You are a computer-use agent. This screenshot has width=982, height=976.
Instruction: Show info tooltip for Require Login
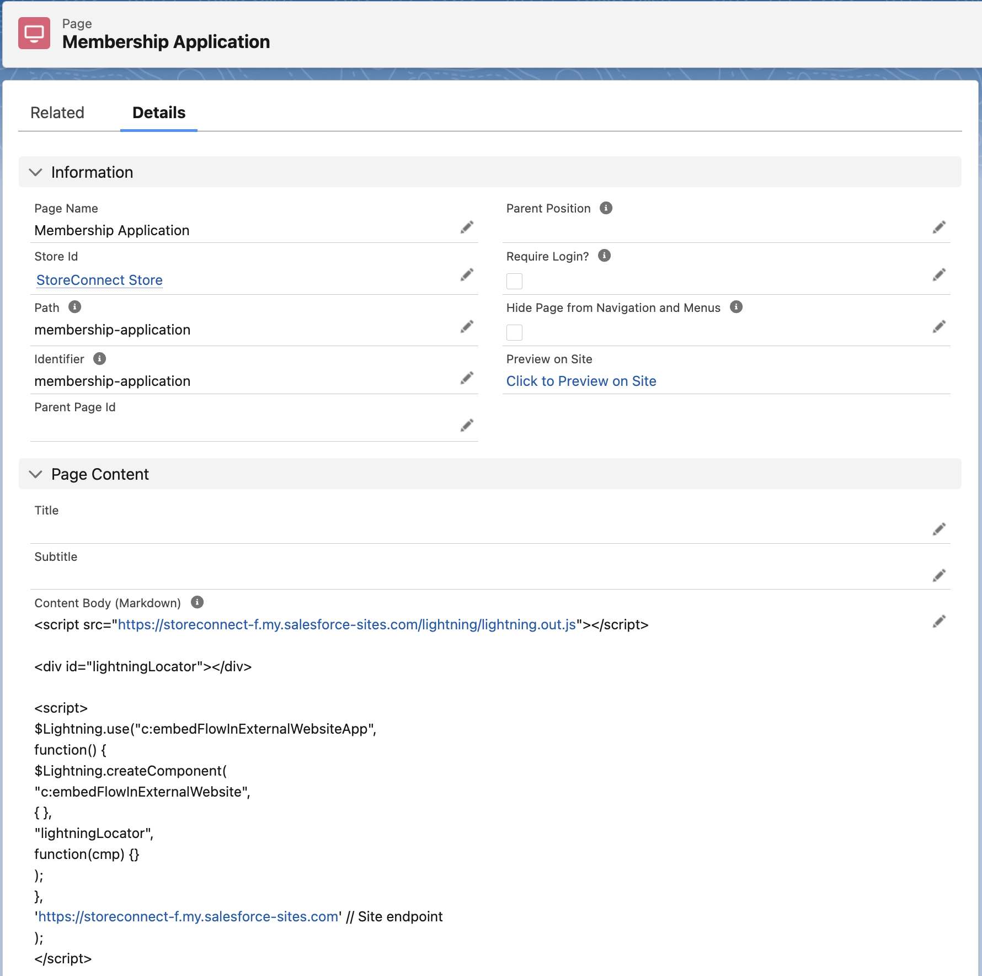click(605, 256)
